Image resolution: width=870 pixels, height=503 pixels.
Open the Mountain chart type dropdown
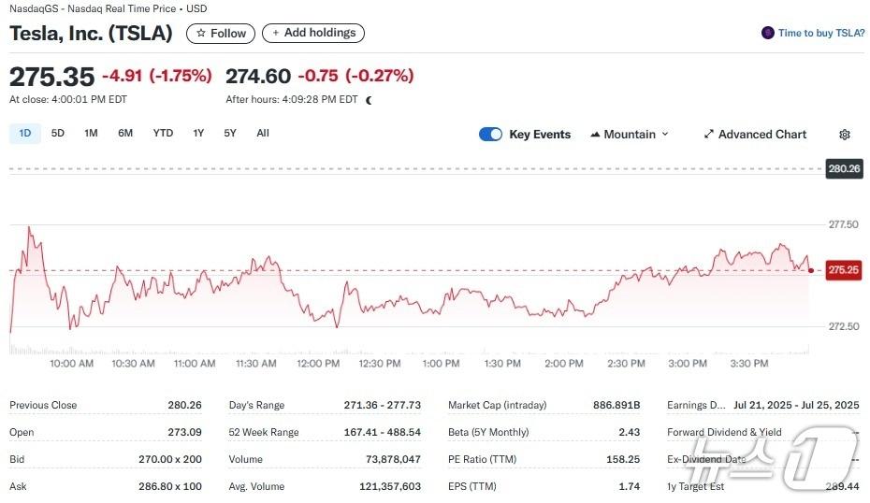coord(630,135)
